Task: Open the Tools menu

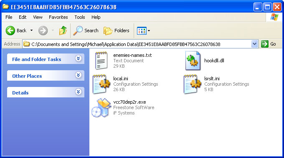Action: tap(80, 17)
